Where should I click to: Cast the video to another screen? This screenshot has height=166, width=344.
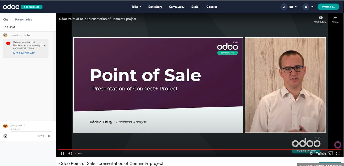(330, 153)
